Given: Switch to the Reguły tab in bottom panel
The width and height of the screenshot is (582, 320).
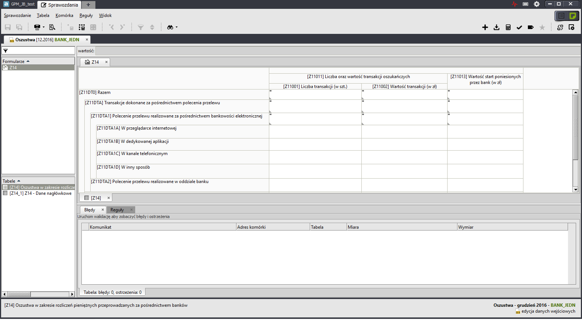Looking at the screenshot, I should tap(117, 210).
